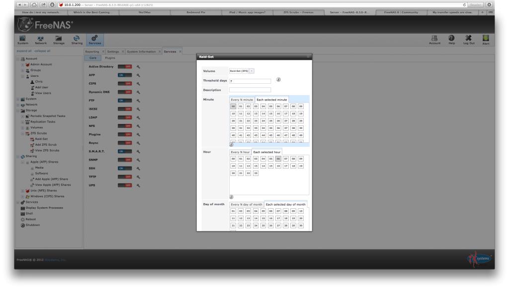Collapse the Account tree node
The image size is (509, 289).
coord(18,59)
